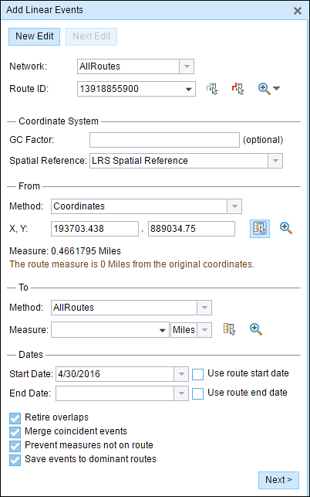Click the Next > button
This screenshot has height=497, width=310.
278,480
